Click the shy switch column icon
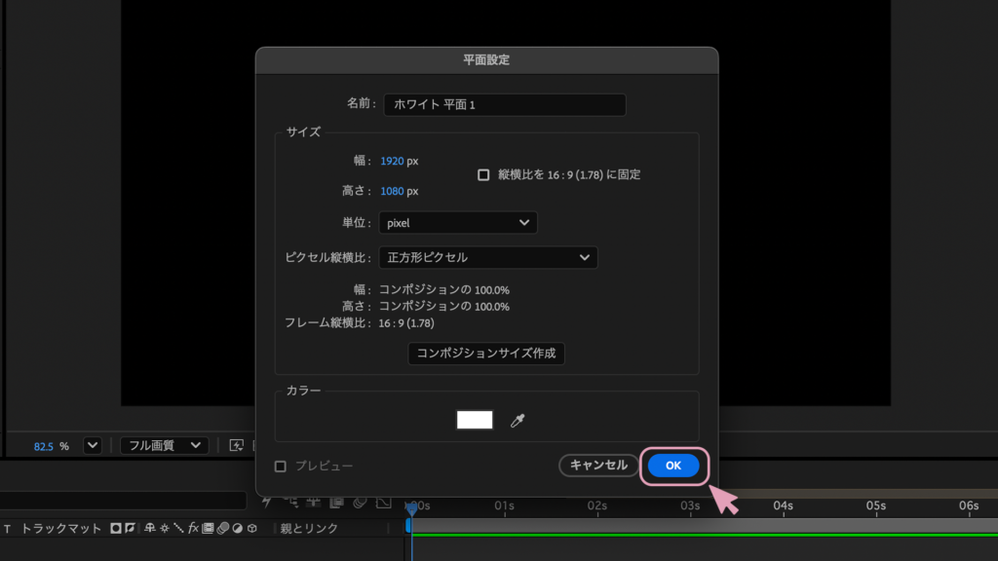The height and width of the screenshot is (561, 998). [149, 528]
